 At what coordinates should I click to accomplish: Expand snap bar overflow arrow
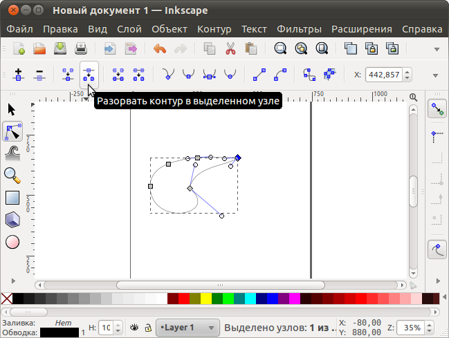pos(438,281)
